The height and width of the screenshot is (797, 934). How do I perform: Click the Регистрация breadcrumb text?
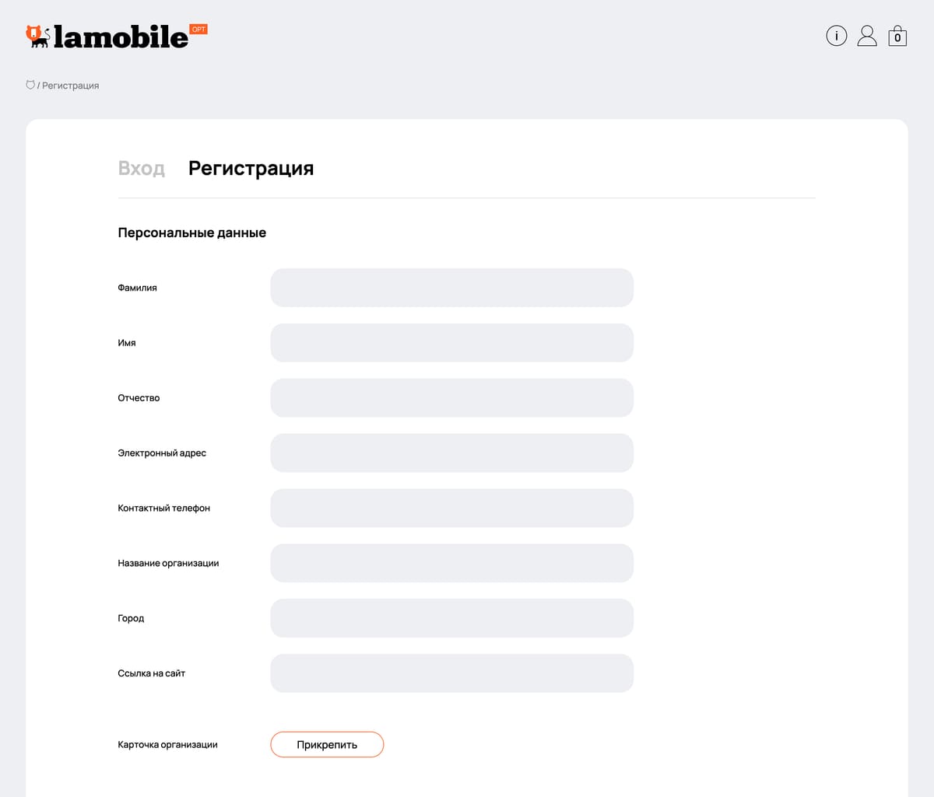pos(71,86)
